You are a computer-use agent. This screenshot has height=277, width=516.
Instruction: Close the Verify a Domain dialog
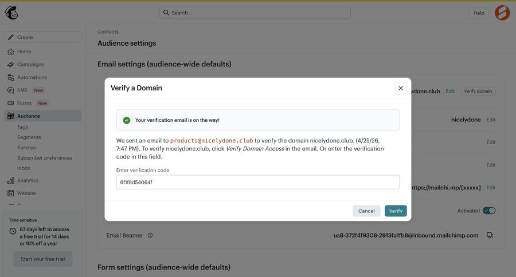pos(401,88)
